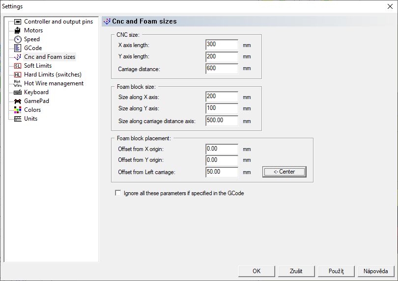Focus the Carriage distance input field

tap(222, 69)
